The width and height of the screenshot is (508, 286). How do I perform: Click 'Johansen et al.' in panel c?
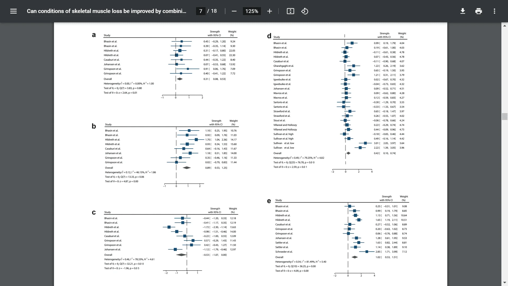click(x=112, y=249)
